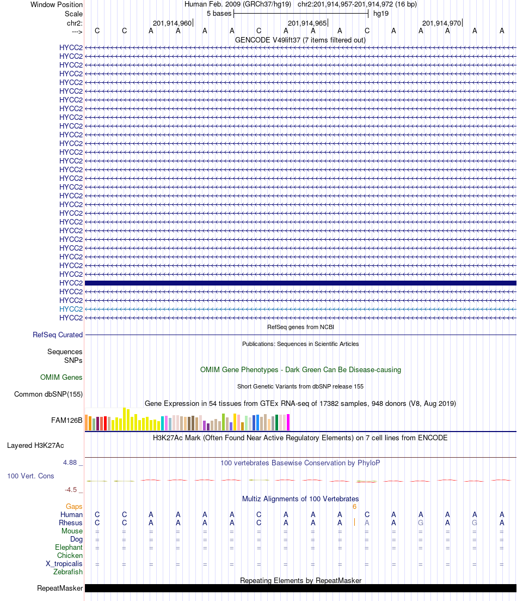
Task: Click the Common dbSNP(155) track label
Action: (x=48, y=394)
